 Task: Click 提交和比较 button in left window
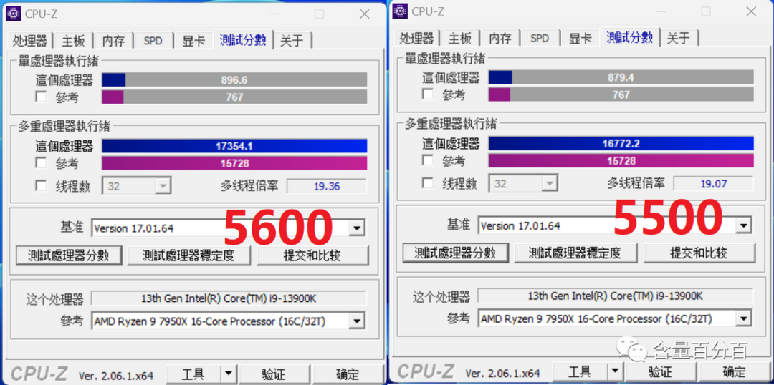tap(312, 255)
